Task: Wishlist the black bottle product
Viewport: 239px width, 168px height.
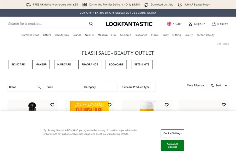Action: point(52,105)
